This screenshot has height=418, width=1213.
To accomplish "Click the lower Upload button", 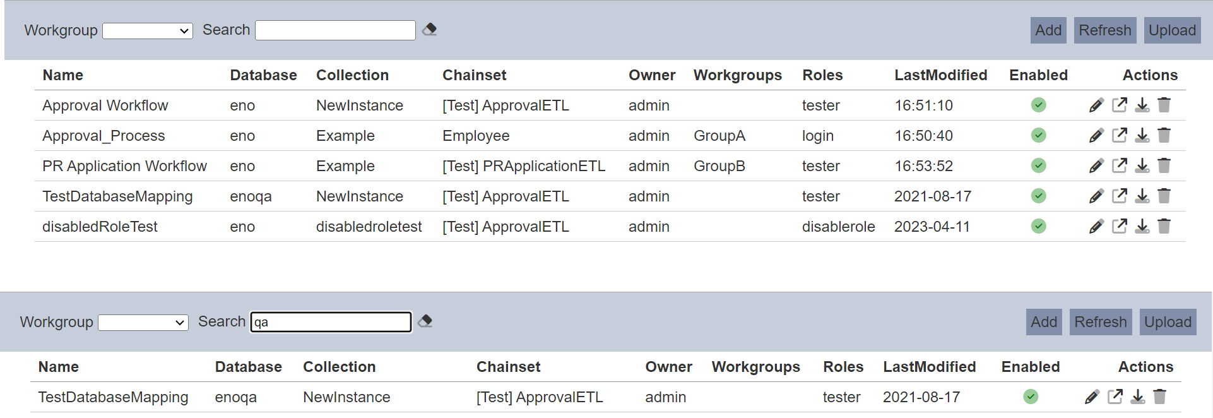I will [x=1168, y=322].
